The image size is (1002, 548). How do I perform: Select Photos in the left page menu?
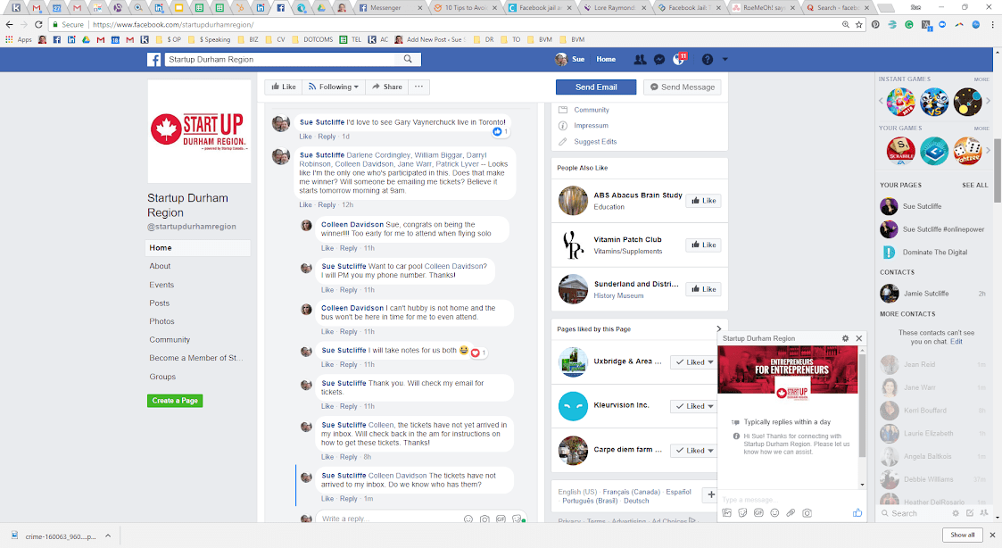pyautogui.click(x=161, y=321)
